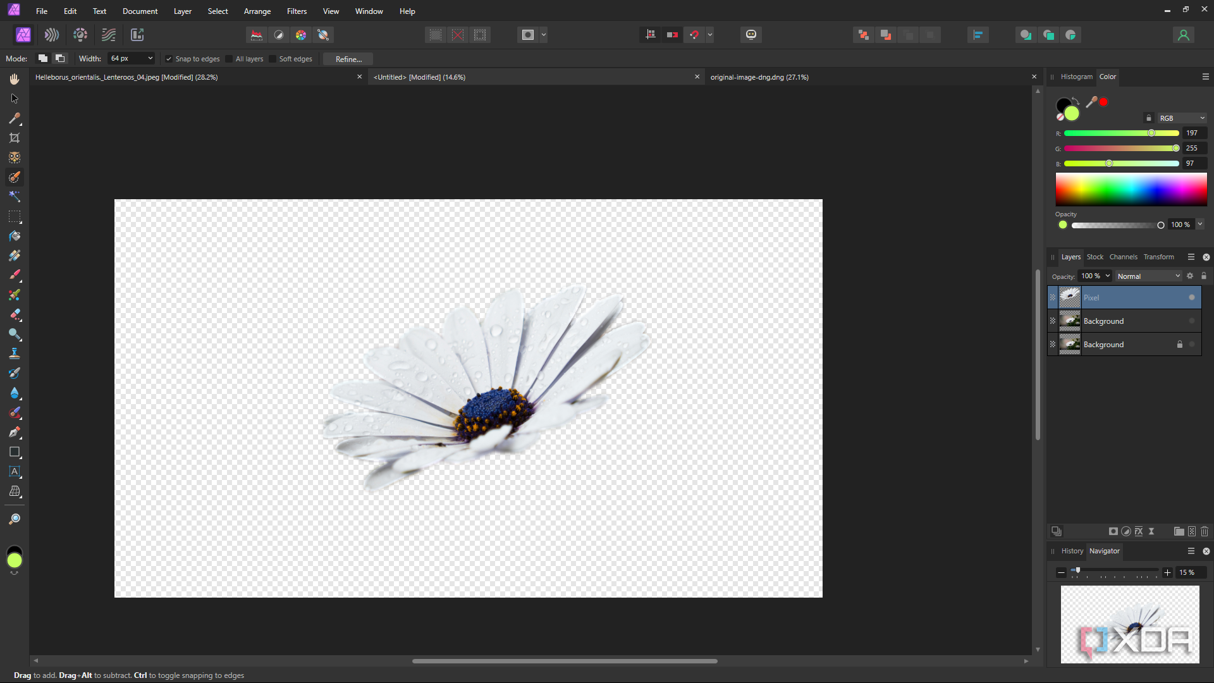Enable the Soft edges checkbox

[273, 59]
